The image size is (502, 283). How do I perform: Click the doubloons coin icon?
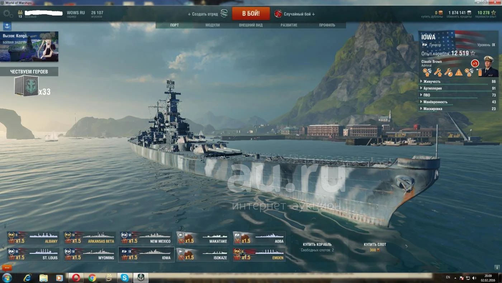pyautogui.click(x=441, y=13)
